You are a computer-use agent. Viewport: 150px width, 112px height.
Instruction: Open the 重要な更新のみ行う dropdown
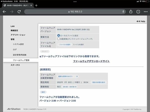click(x=68, y=76)
